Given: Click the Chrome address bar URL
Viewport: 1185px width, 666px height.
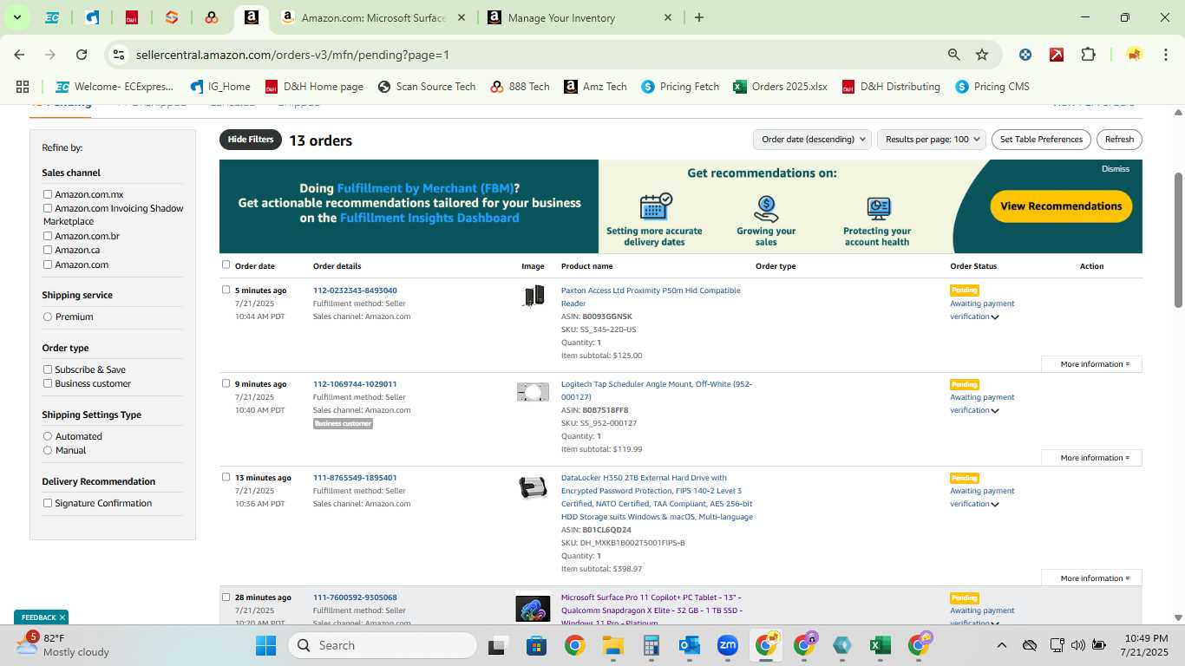Looking at the screenshot, I should [x=292, y=55].
